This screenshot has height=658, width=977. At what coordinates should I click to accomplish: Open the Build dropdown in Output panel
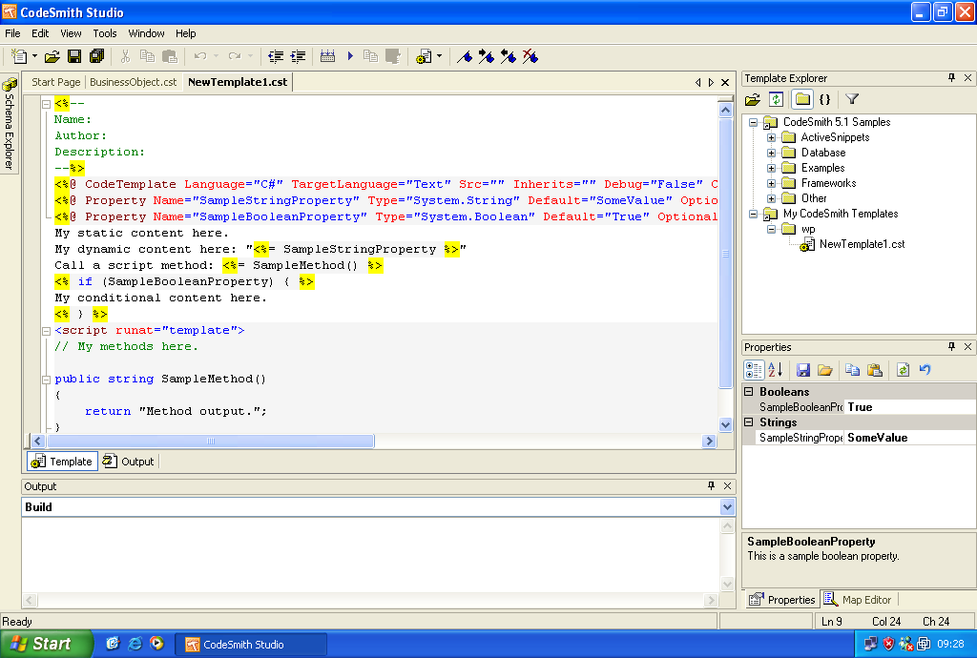pos(727,507)
